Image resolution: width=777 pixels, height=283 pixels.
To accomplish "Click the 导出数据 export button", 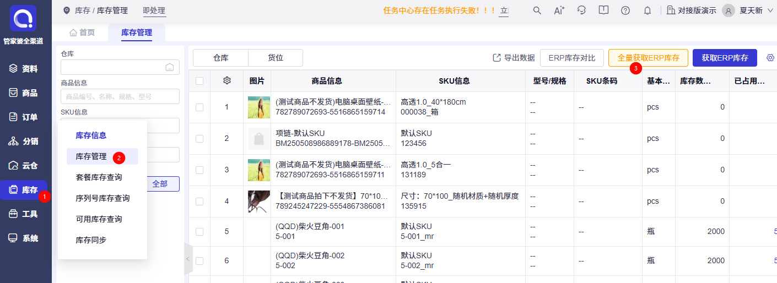I will [x=514, y=58].
